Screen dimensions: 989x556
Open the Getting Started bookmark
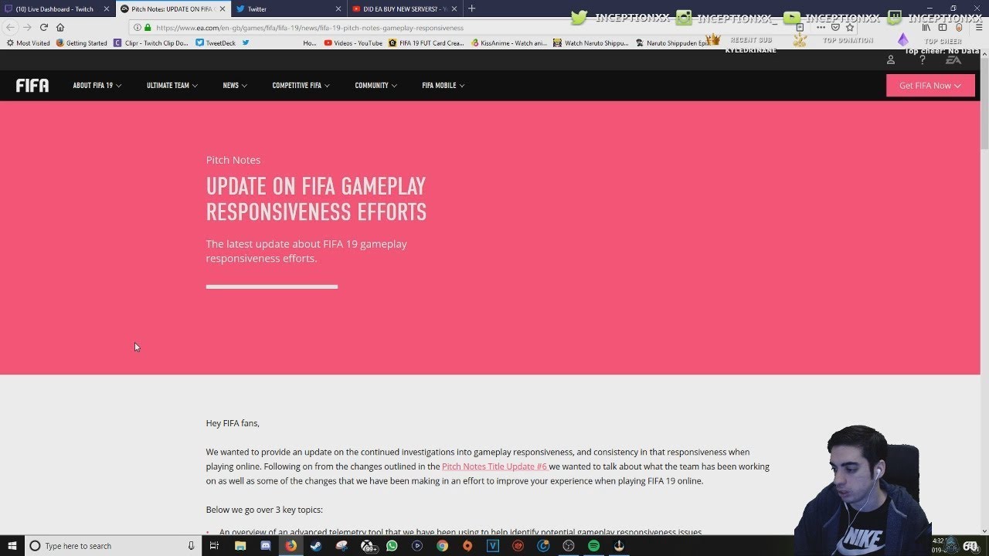[82, 43]
